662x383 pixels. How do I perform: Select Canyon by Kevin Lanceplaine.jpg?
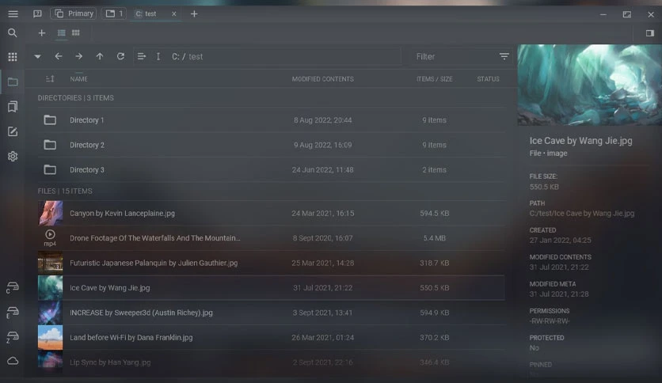click(x=271, y=214)
